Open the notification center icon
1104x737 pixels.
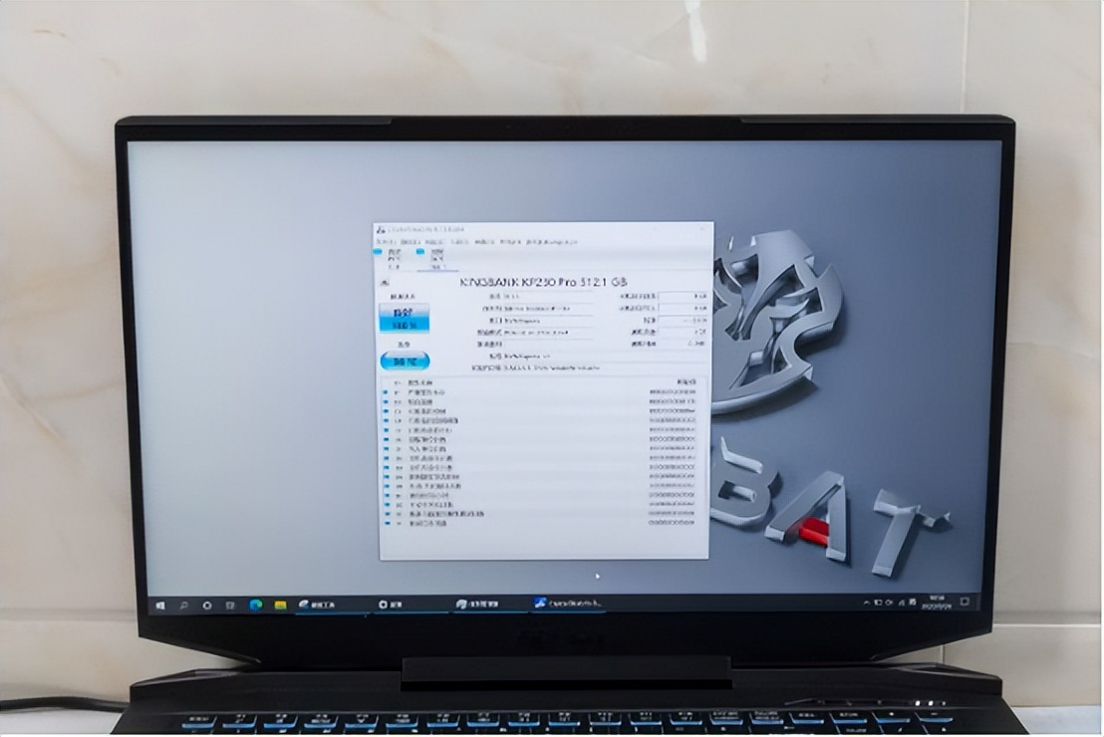[x=965, y=602]
